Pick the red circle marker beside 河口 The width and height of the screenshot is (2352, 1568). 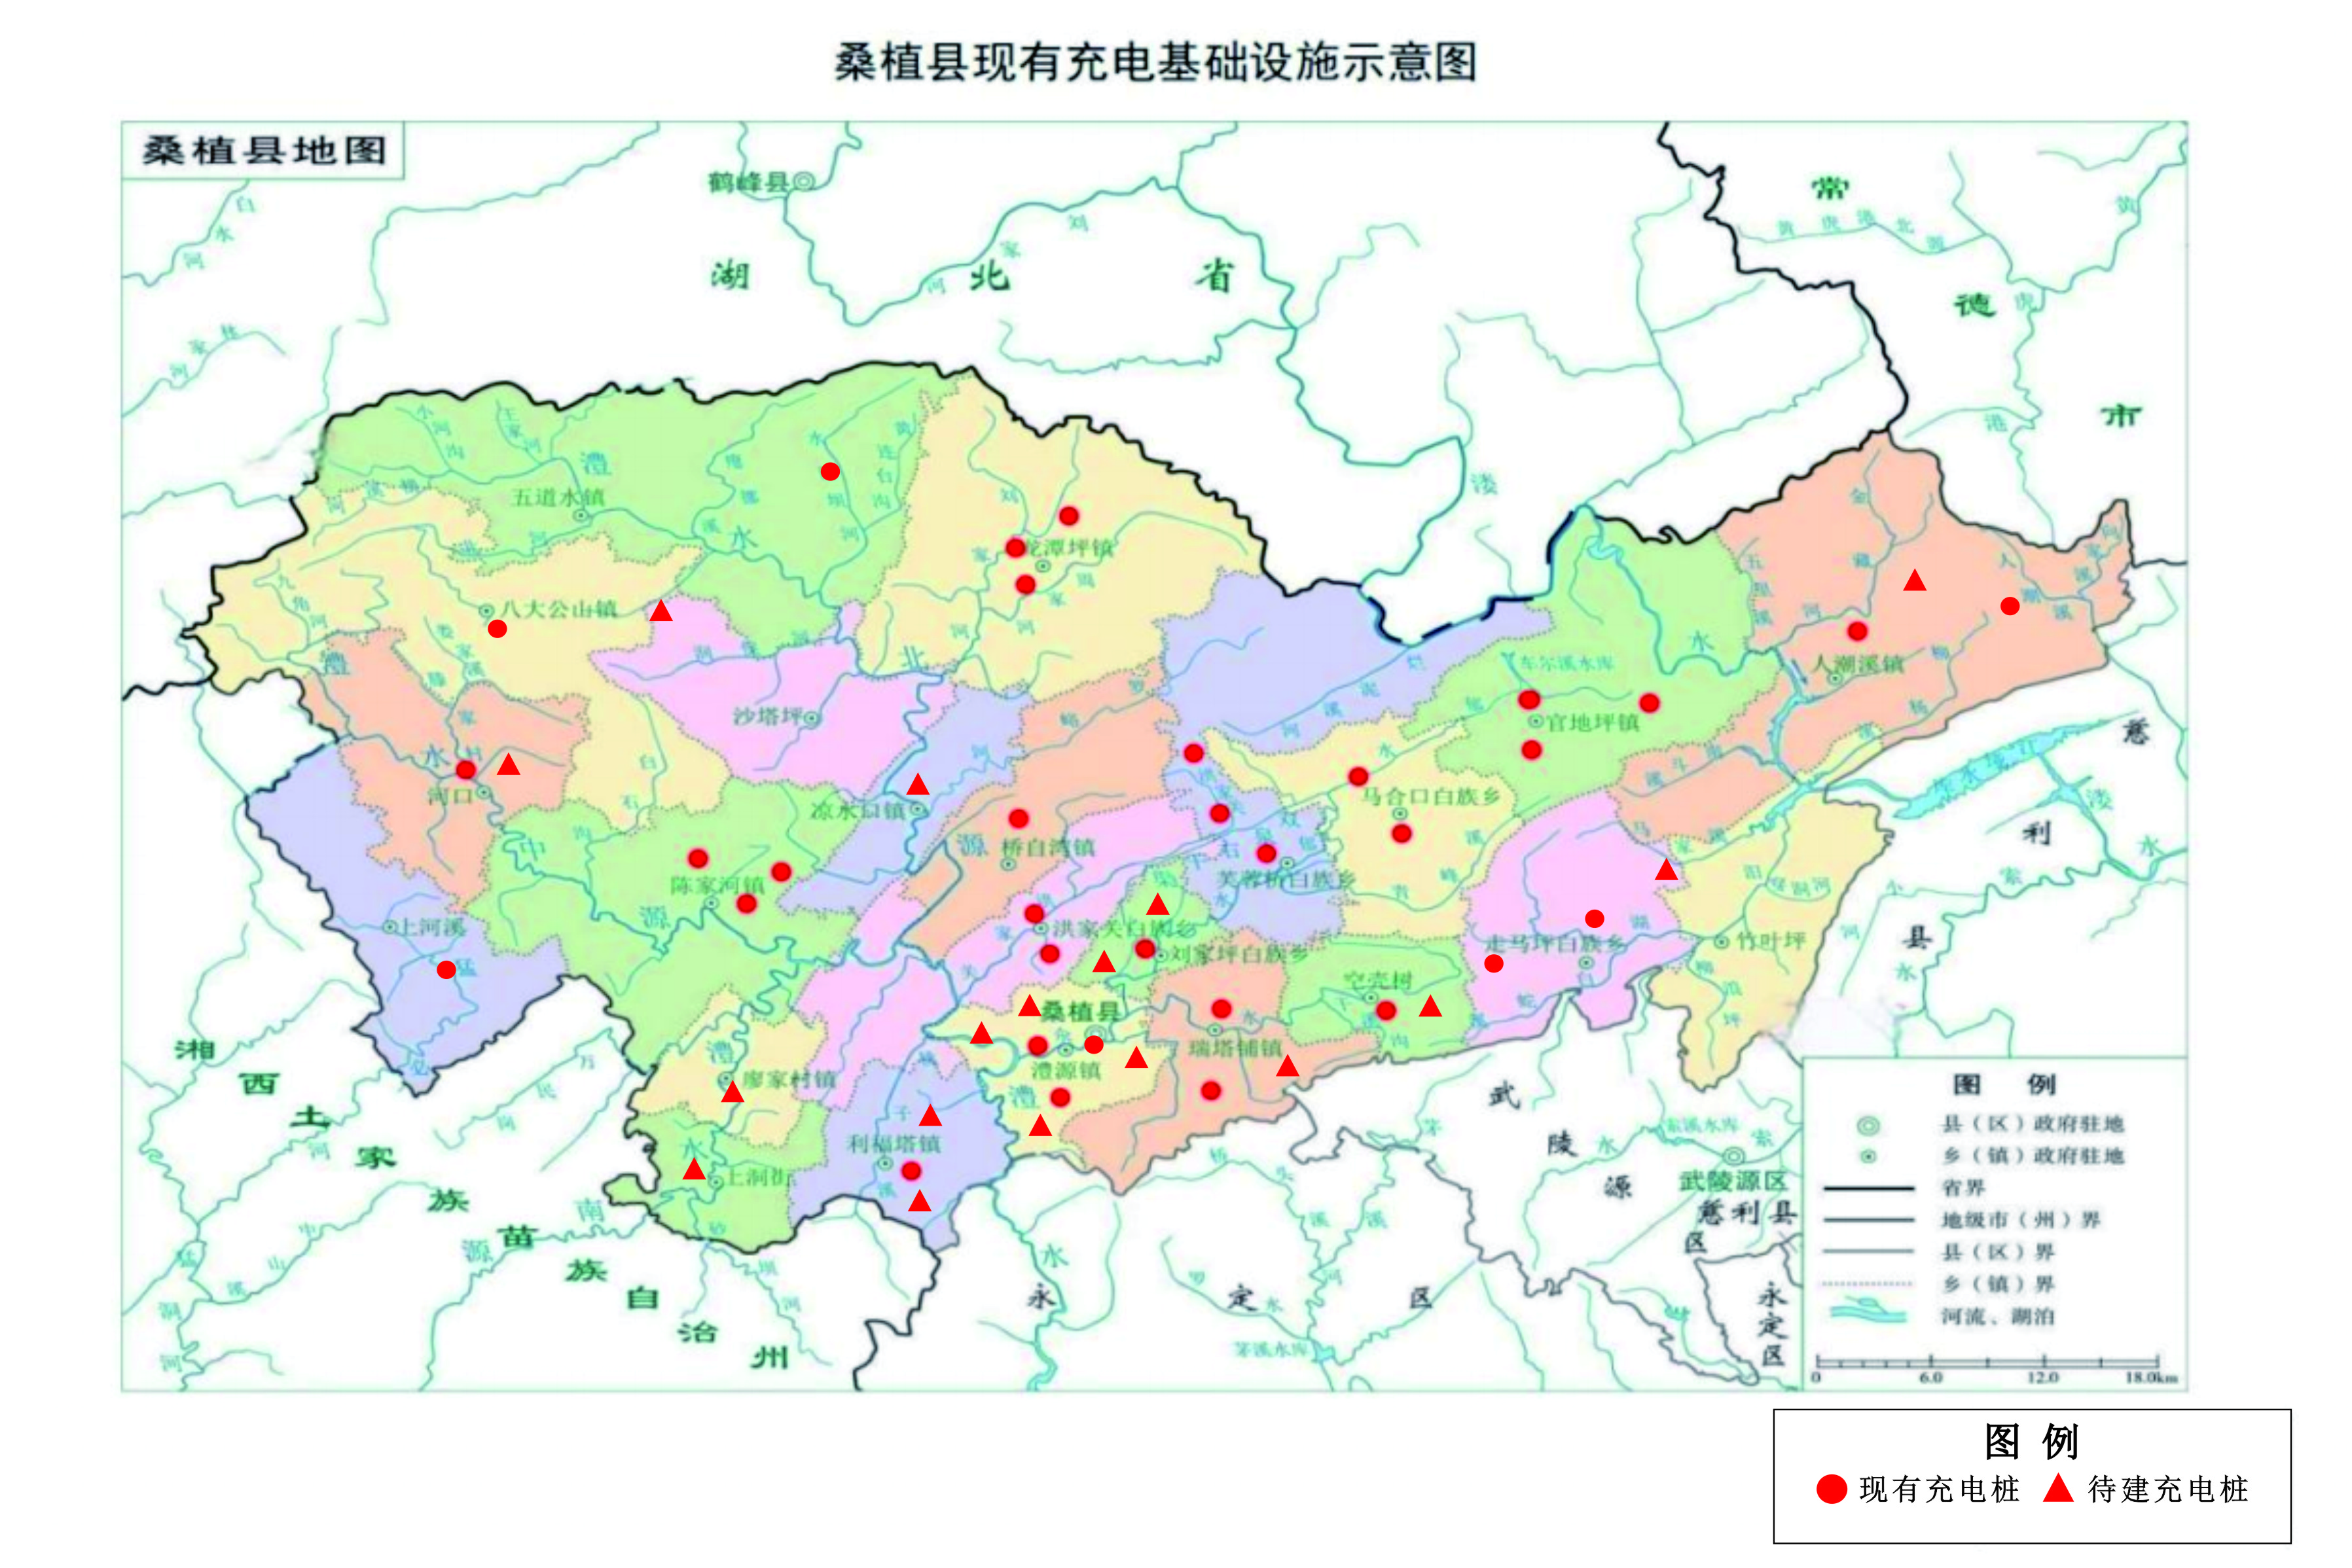coord(466,769)
